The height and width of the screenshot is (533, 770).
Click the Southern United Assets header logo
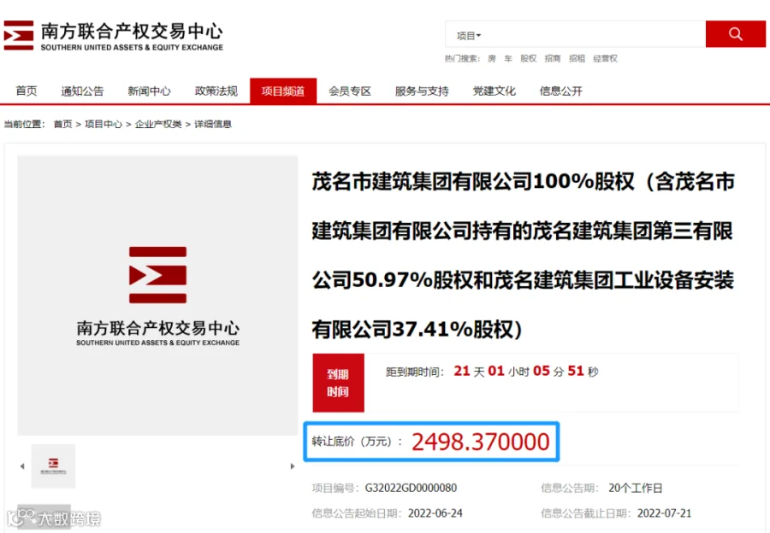pos(114,35)
